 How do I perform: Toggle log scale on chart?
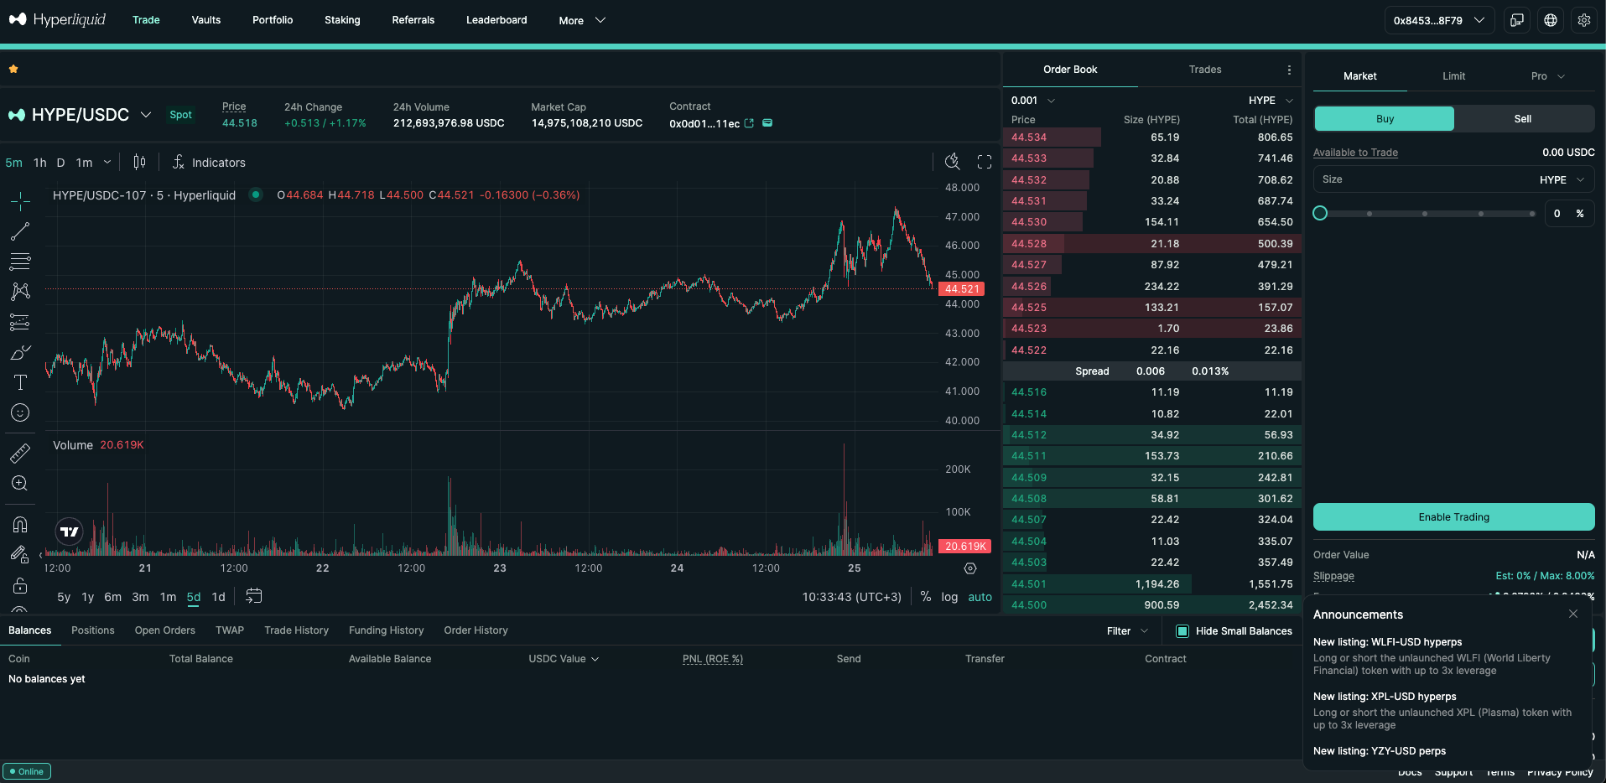click(949, 597)
